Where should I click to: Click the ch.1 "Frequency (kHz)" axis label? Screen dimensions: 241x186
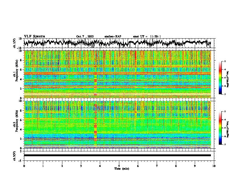(17, 71)
